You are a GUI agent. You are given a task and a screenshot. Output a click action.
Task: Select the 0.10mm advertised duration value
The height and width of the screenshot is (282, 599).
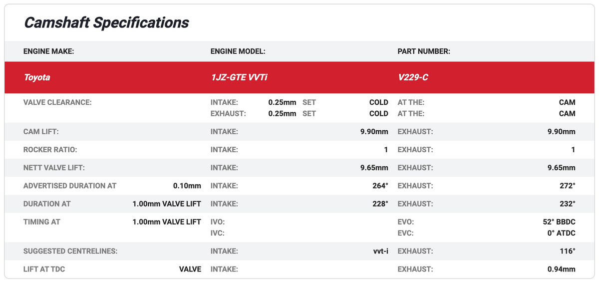click(x=187, y=186)
